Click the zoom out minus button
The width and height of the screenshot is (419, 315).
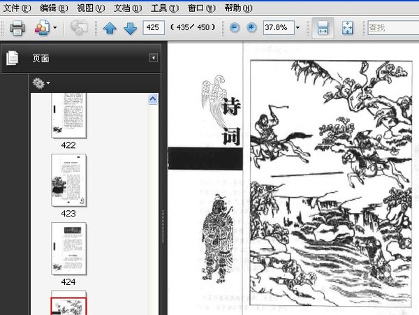click(x=235, y=29)
